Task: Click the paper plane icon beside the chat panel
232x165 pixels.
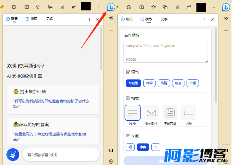Action: 111,18
